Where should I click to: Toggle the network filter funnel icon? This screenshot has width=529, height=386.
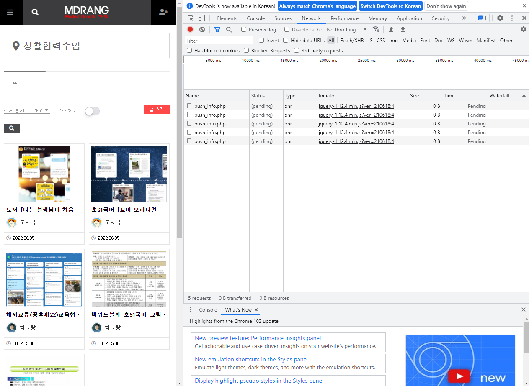coord(217,29)
